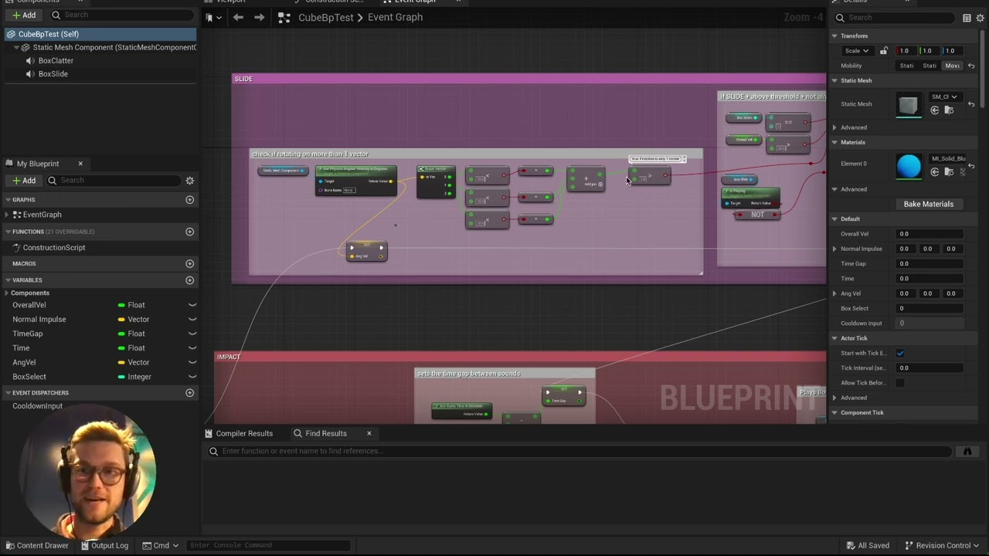Close the Find Results tab
This screenshot has width=989, height=556.
point(369,433)
